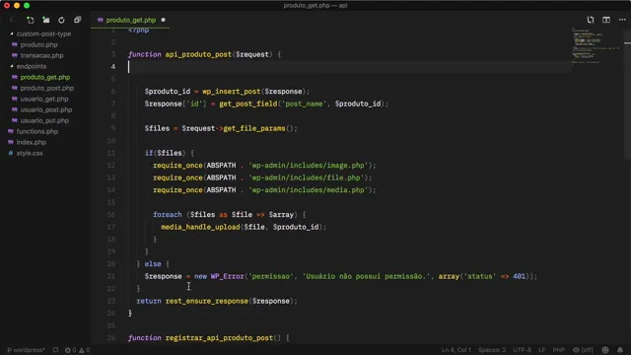Image resolution: width=631 pixels, height=355 pixels.
Task: Open style.css in the explorer
Action: point(30,154)
